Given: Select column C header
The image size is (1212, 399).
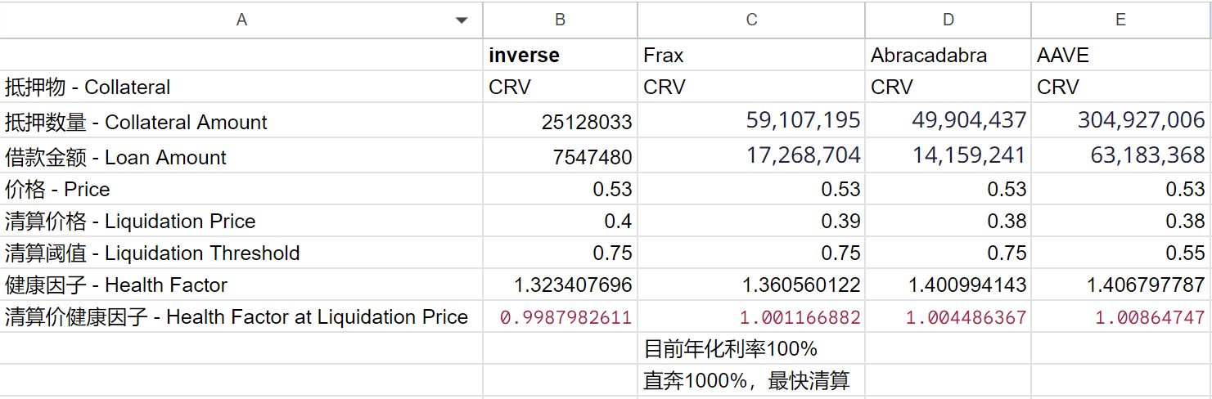Looking at the screenshot, I should 751,20.
